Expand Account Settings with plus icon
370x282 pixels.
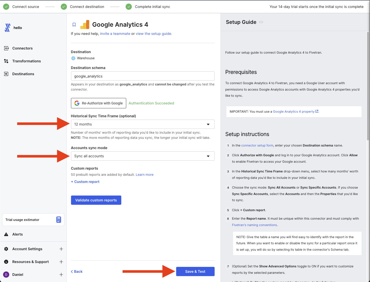(61, 249)
